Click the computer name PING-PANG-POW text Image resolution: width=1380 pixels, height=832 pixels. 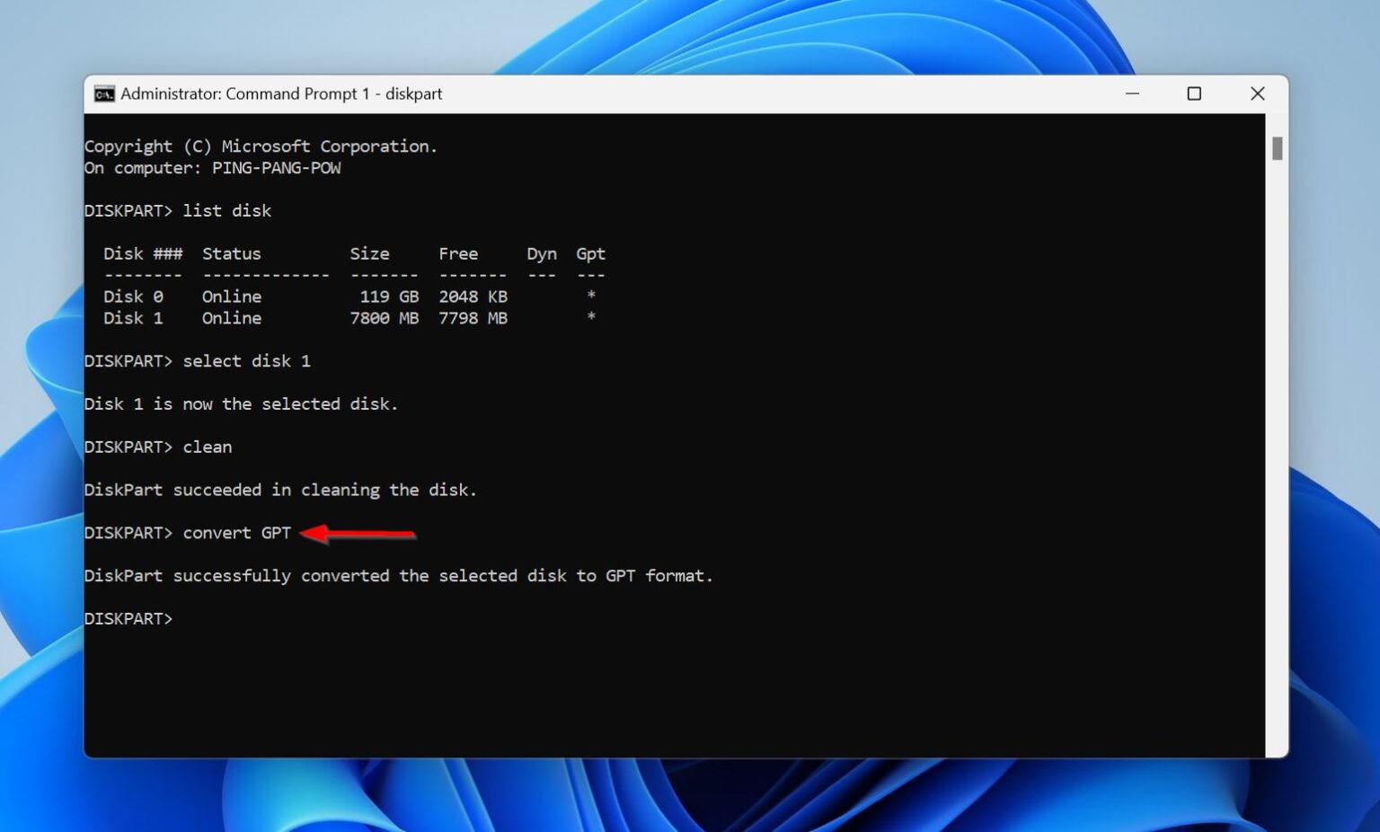click(276, 167)
